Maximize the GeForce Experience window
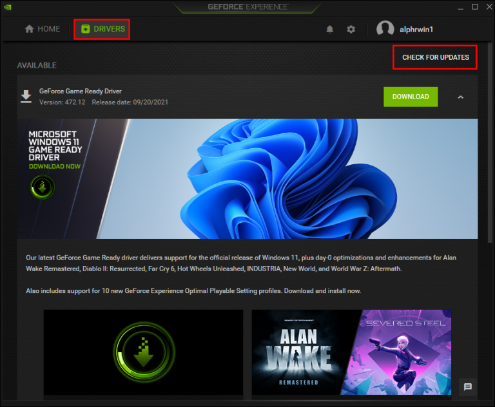 [x=475, y=6]
